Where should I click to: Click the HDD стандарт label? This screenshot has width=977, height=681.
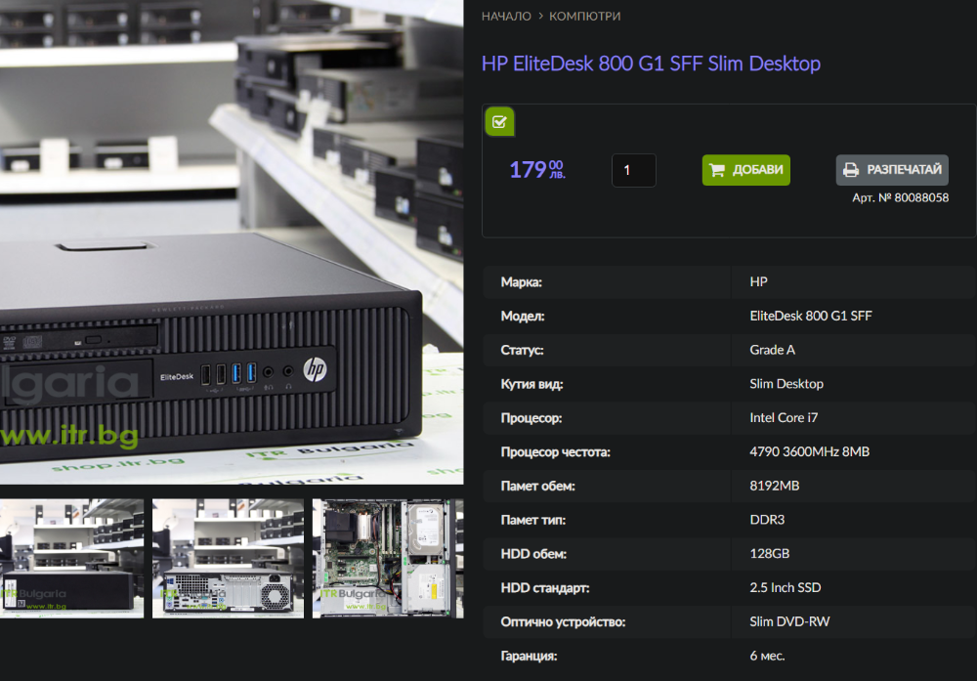tap(544, 587)
